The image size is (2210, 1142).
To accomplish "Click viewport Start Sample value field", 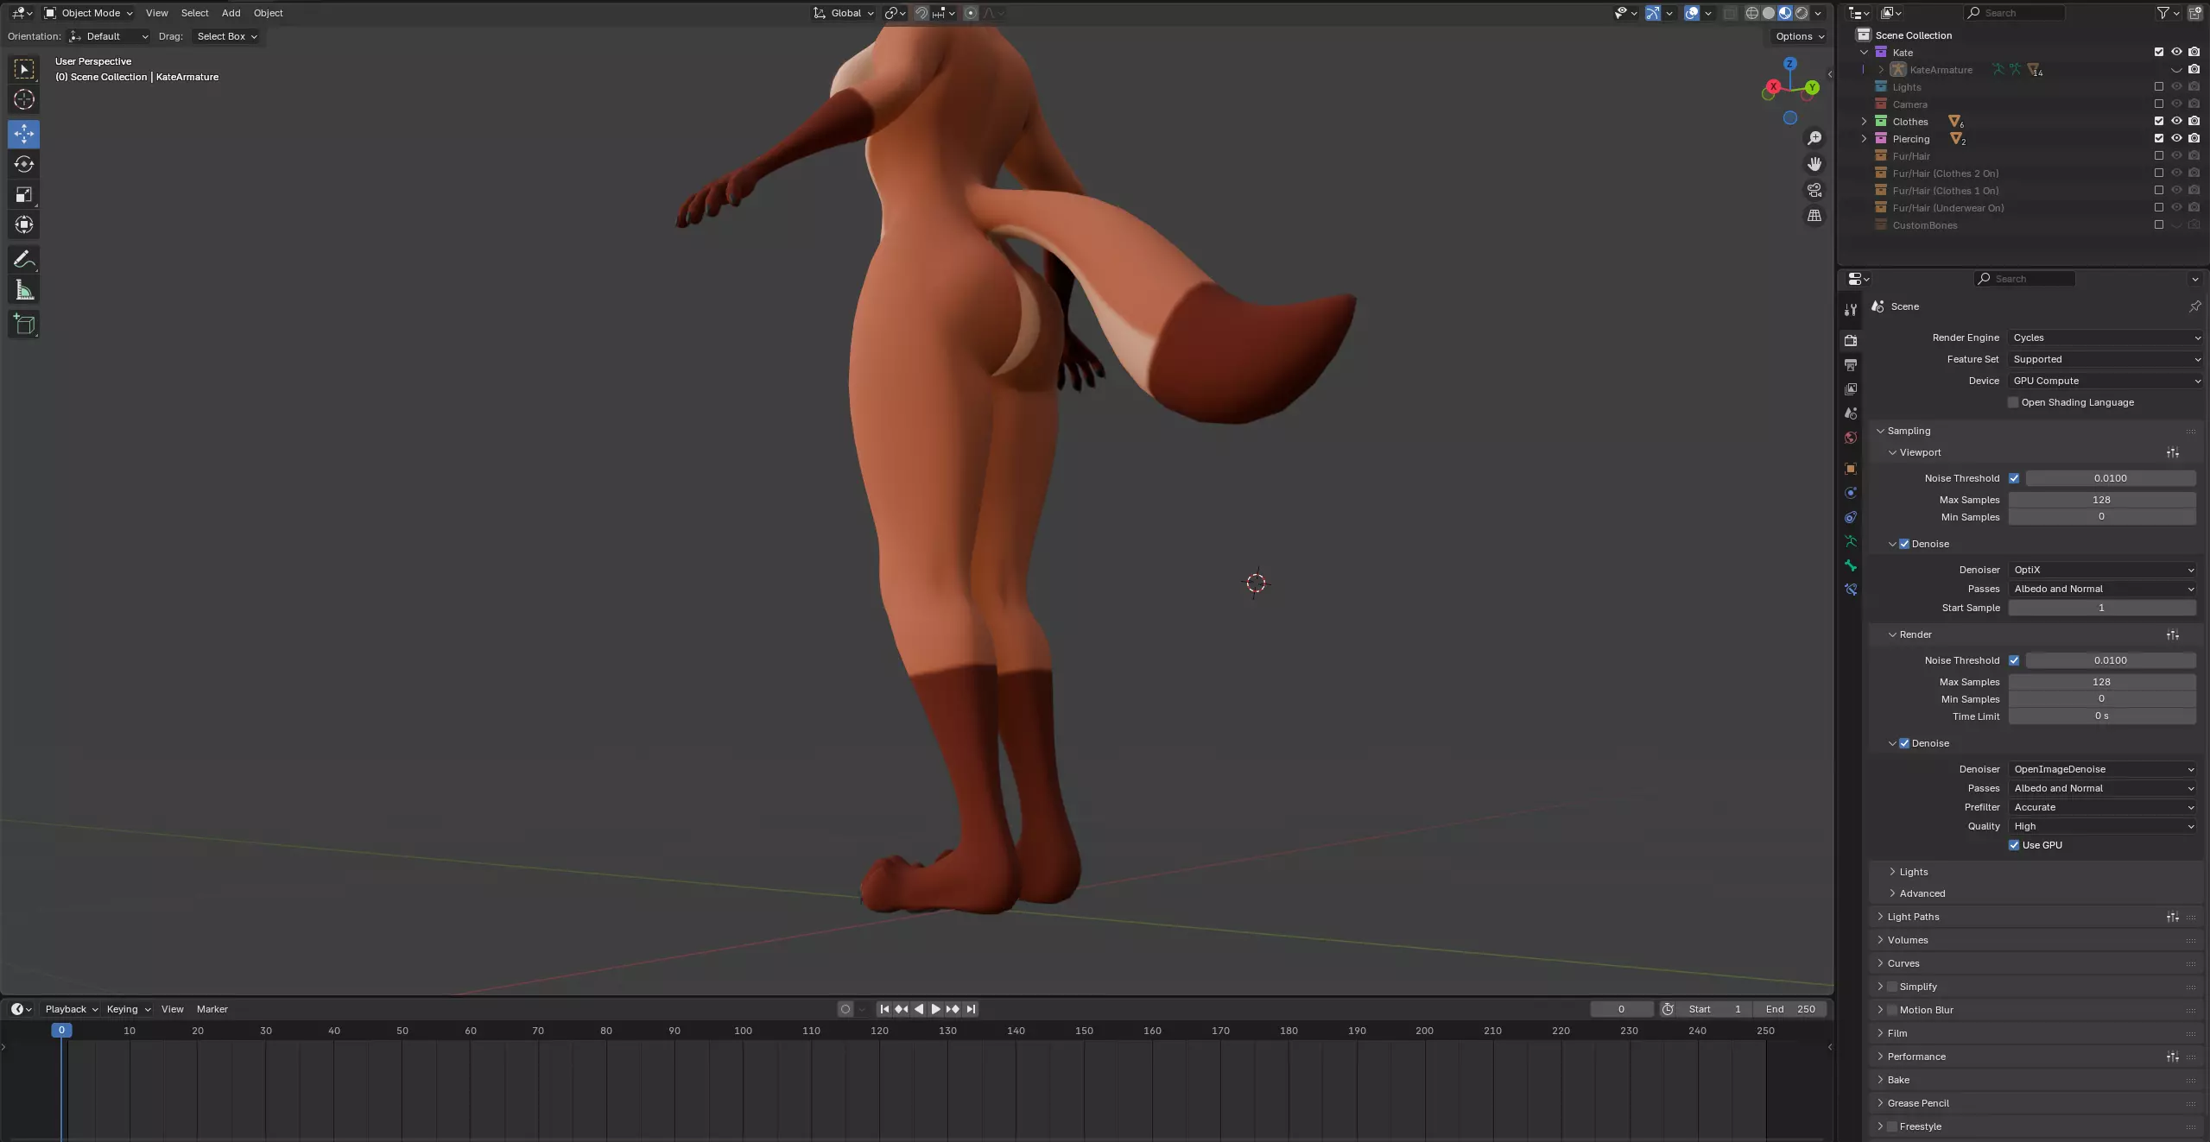I will (x=2101, y=608).
